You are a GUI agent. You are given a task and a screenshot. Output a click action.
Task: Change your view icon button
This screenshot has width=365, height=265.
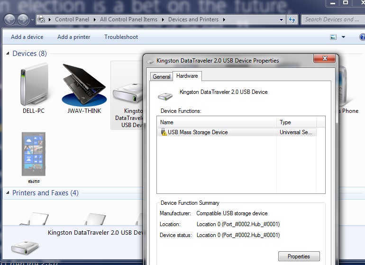point(333,37)
